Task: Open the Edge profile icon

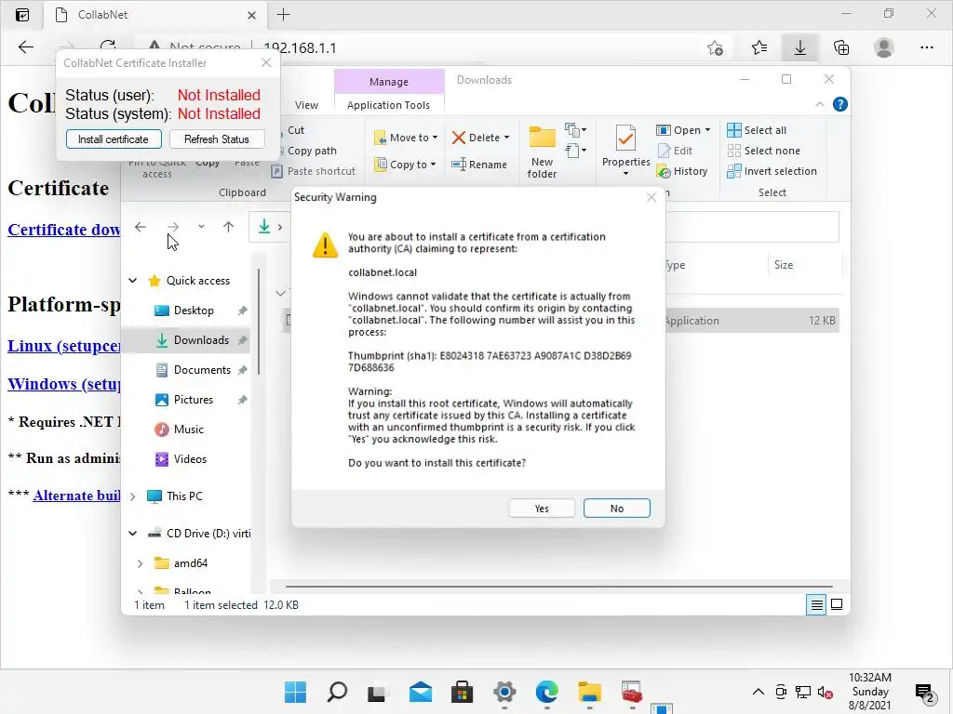Action: point(884,47)
